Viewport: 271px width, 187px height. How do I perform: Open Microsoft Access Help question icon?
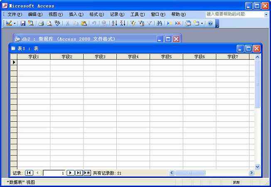(x=210, y=23)
